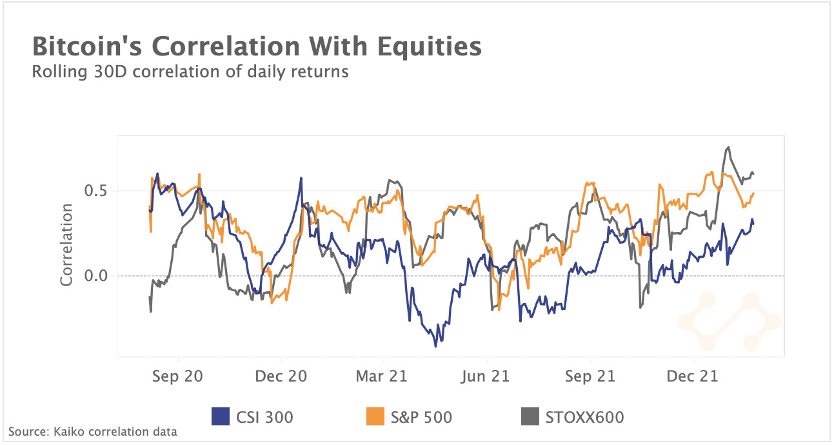
Task: Click the Correlation y-axis title
Action: click(66, 245)
